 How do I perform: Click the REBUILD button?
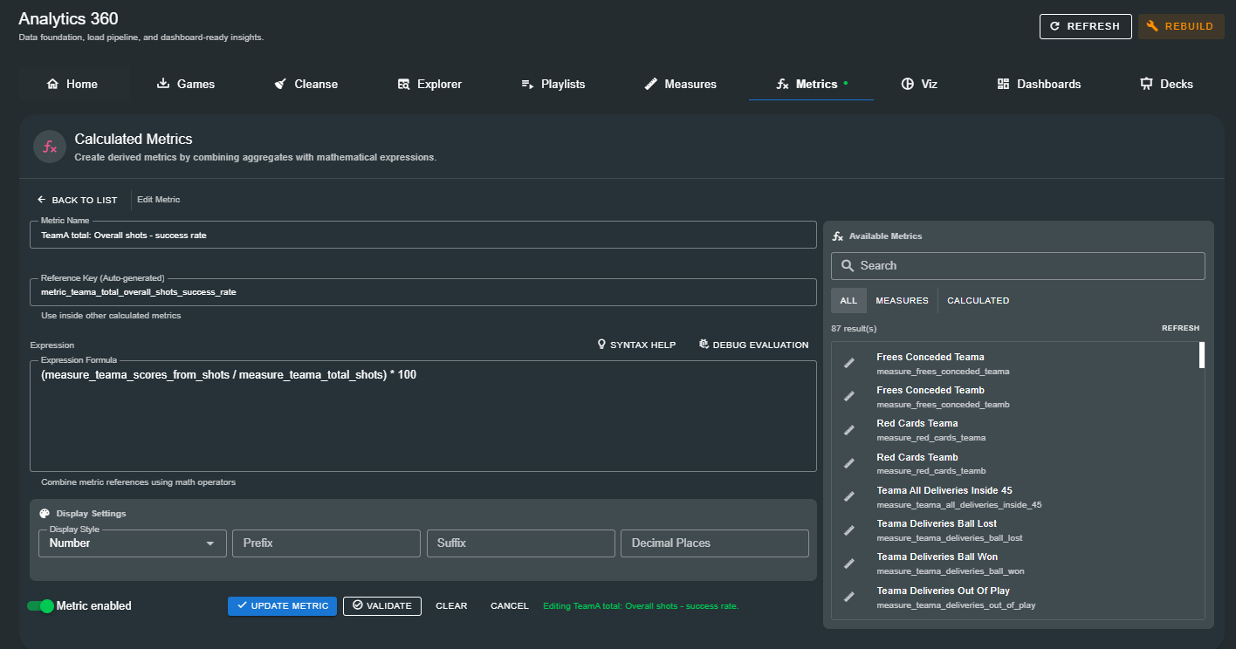pos(1181,26)
